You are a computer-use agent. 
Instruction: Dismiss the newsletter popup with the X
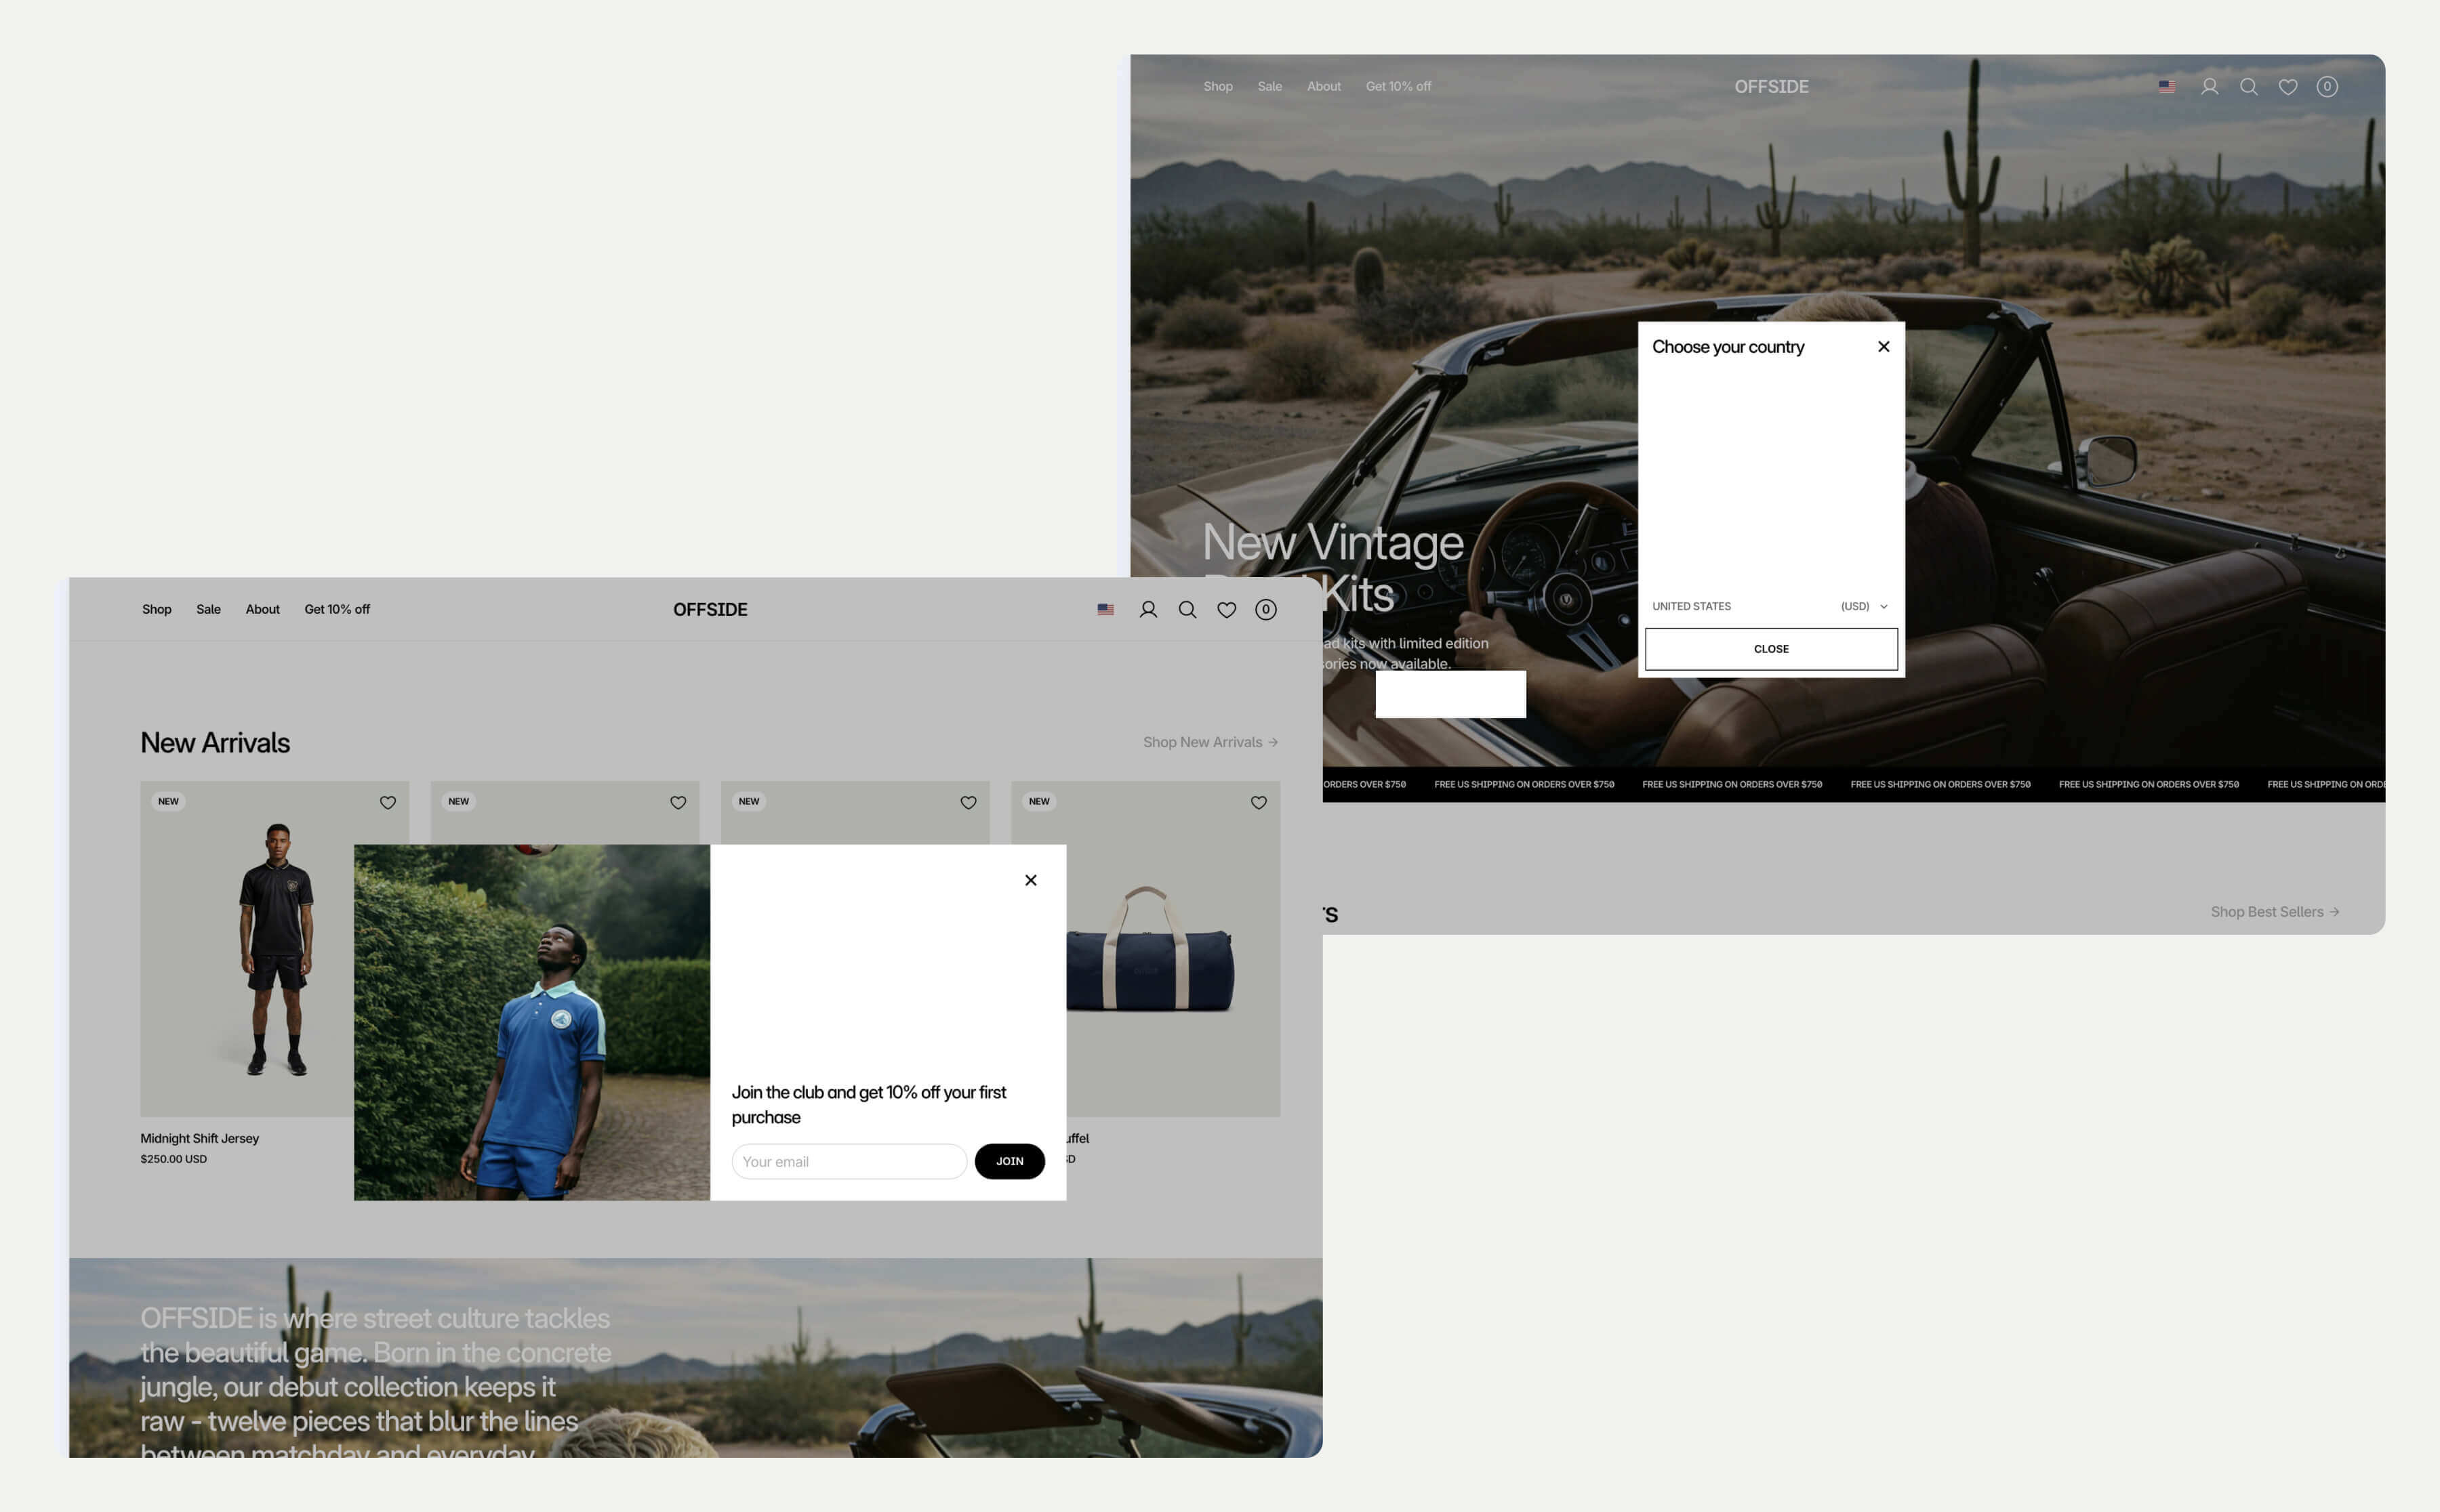tap(1030, 880)
